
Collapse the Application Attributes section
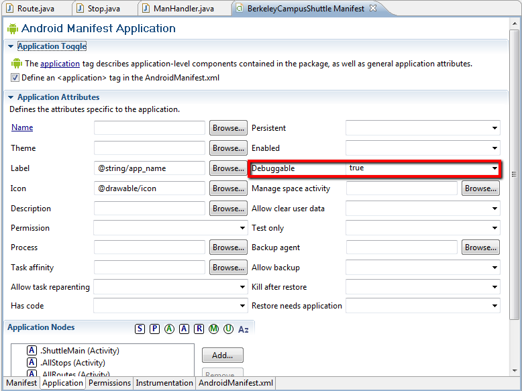point(11,97)
